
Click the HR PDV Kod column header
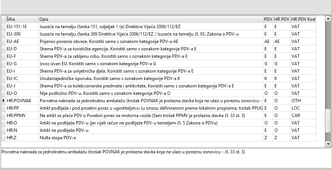click(303, 19)
